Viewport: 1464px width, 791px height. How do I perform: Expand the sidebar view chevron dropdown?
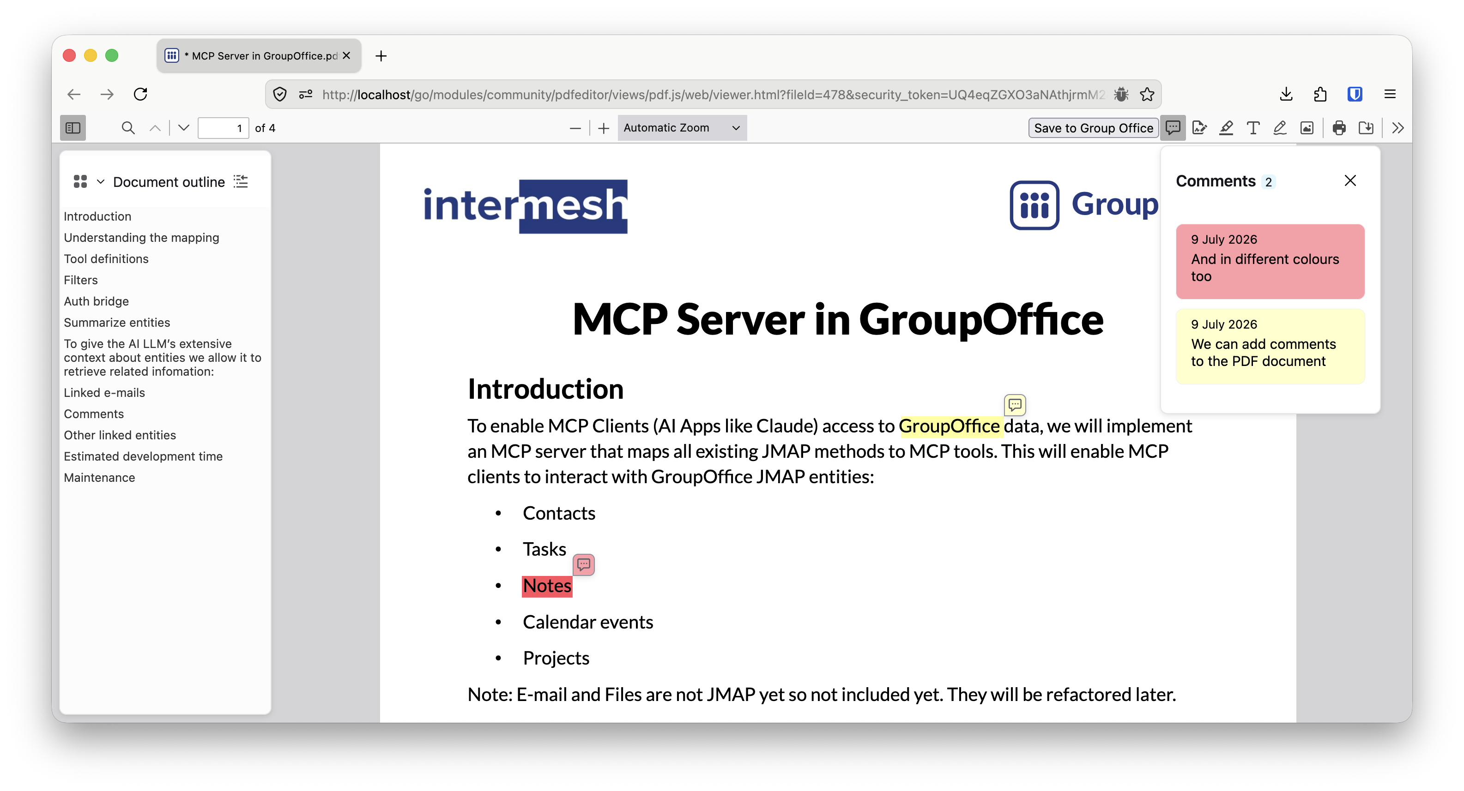click(x=101, y=182)
